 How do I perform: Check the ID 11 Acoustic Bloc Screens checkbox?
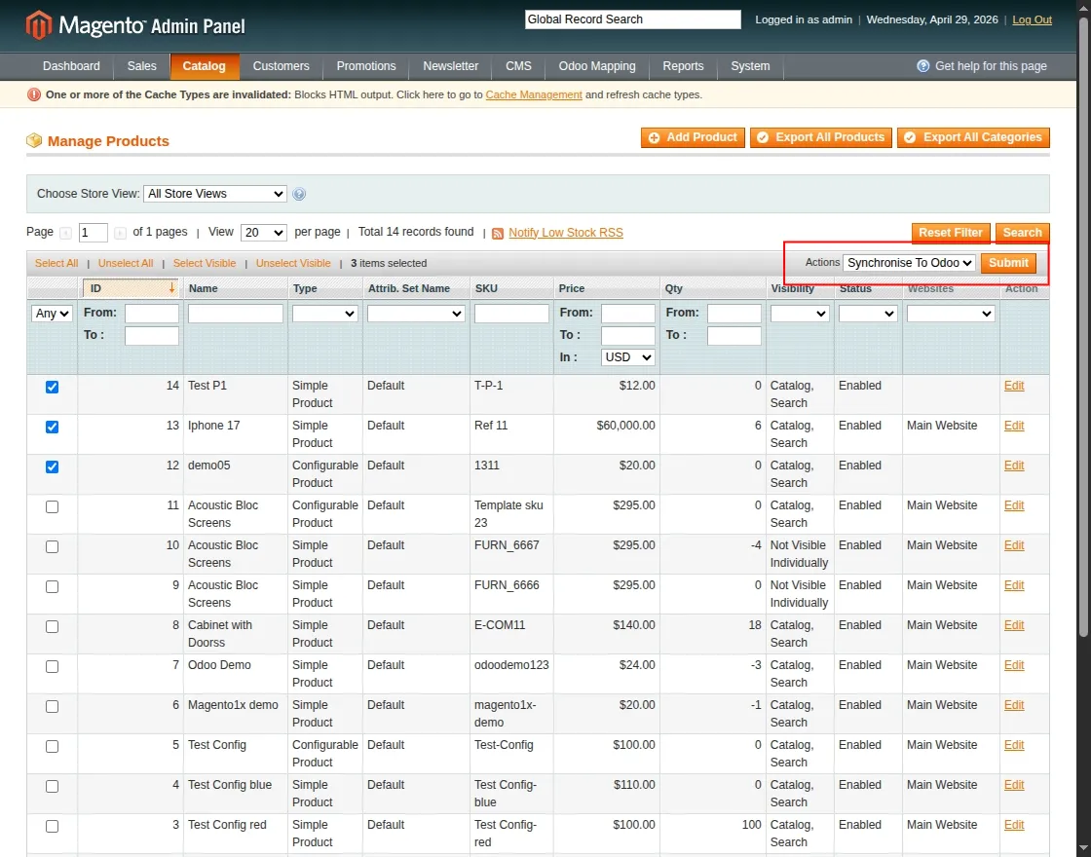point(53,507)
